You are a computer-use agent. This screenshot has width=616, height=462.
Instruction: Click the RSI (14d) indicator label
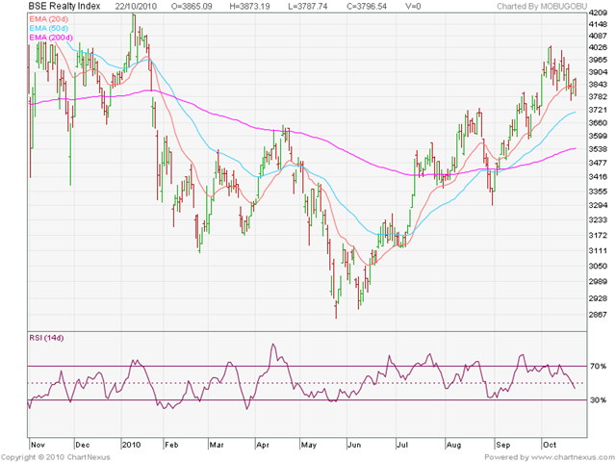click(x=46, y=338)
